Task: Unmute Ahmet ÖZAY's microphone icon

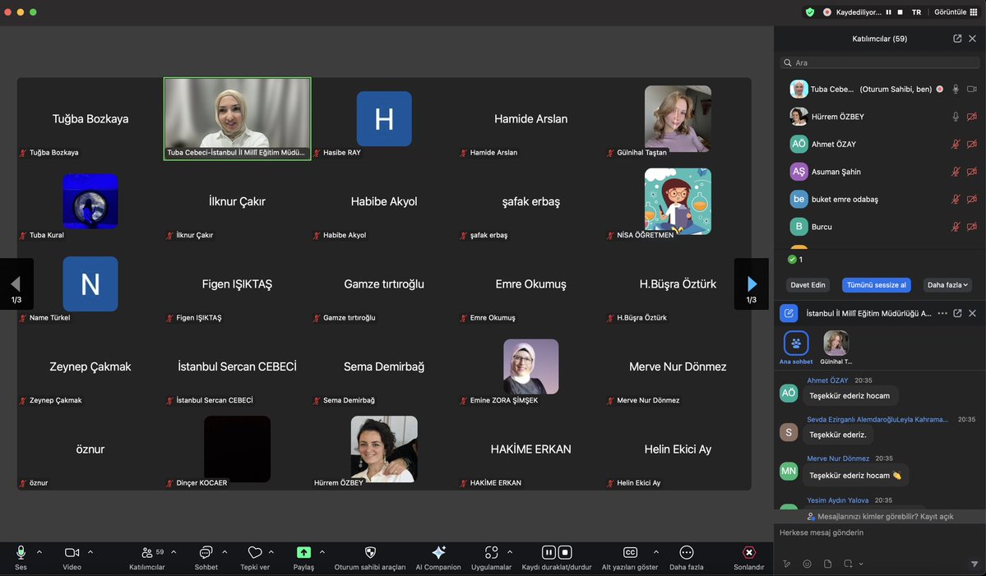Action: click(956, 144)
